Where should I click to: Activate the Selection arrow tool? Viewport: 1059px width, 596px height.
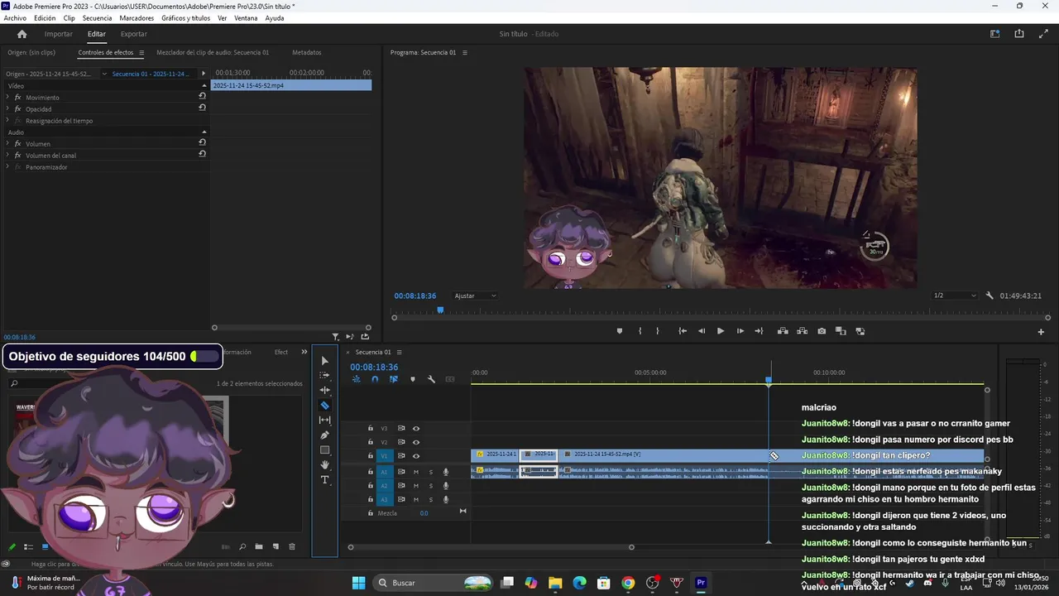point(324,361)
